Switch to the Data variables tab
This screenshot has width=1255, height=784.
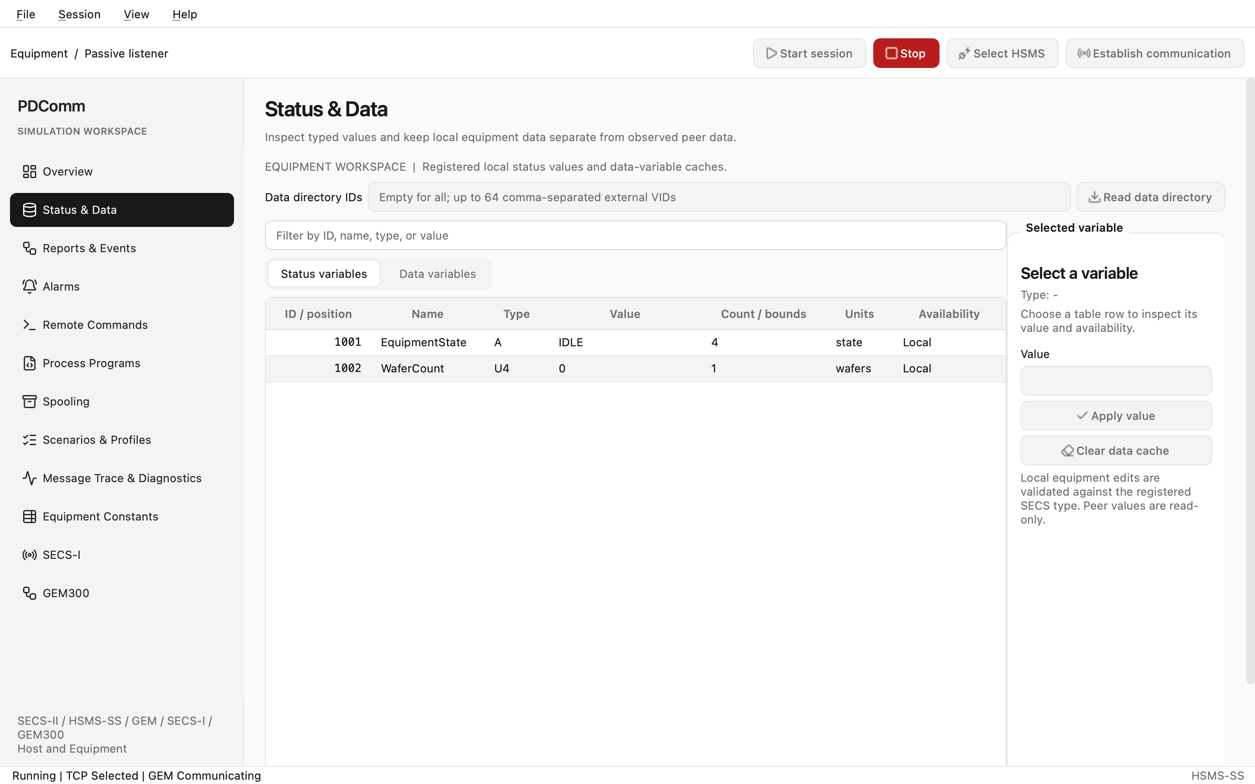(x=437, y=274)
